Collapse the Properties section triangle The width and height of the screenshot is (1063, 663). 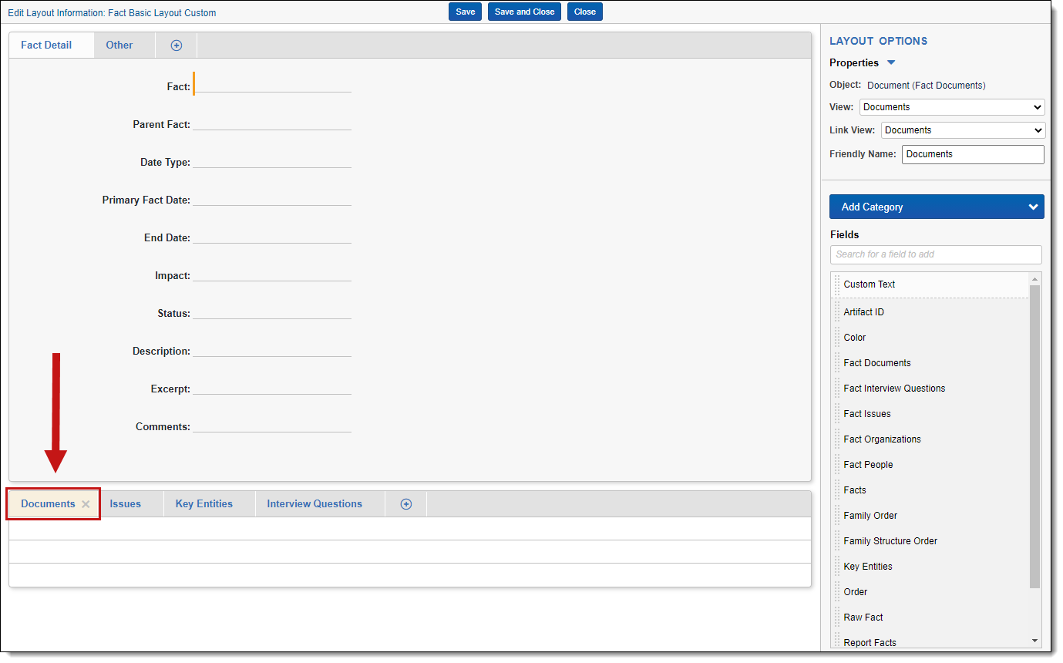(x=891, y=63)
